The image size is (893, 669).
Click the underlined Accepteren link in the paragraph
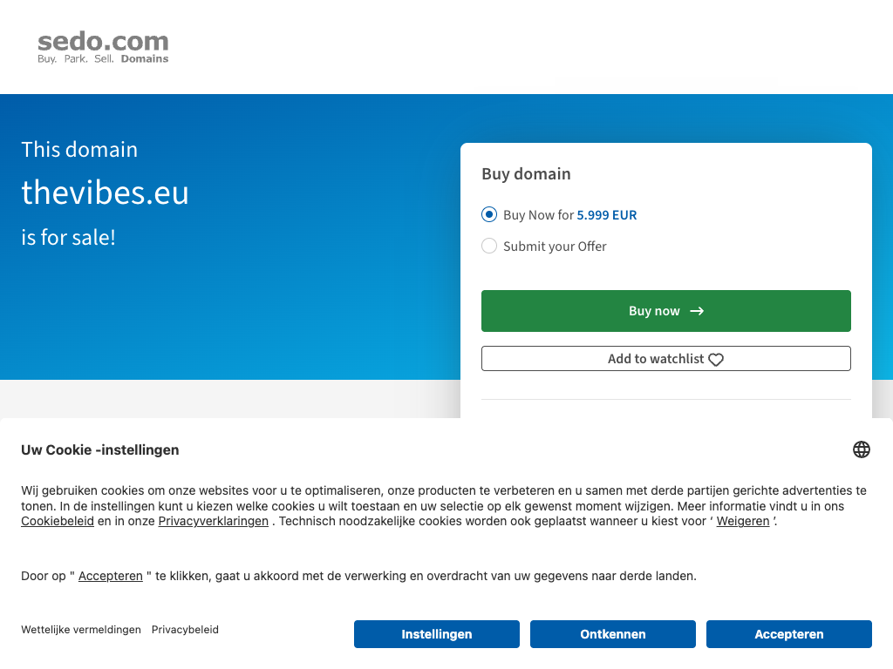tap(111, 576)
